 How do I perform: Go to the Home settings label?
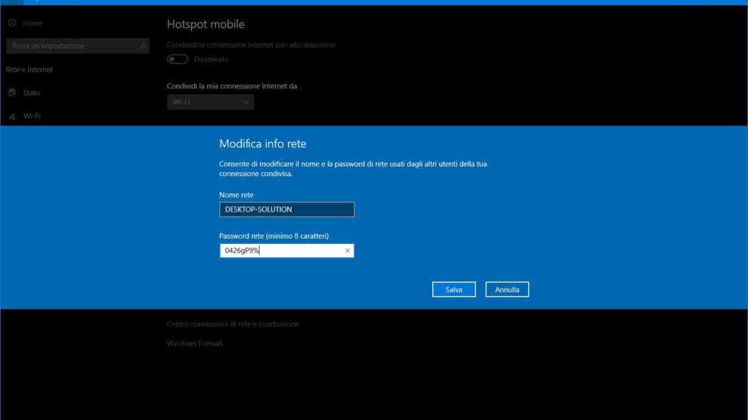click(32, 23)
